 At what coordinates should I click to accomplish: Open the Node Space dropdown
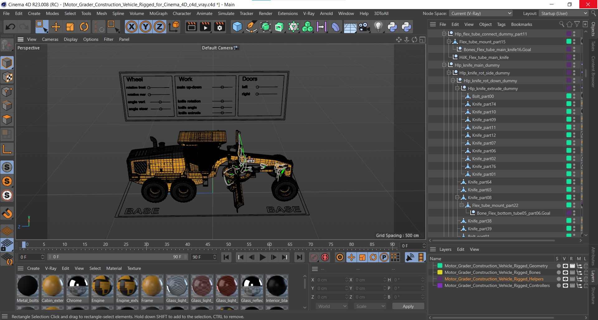(481, 13)
